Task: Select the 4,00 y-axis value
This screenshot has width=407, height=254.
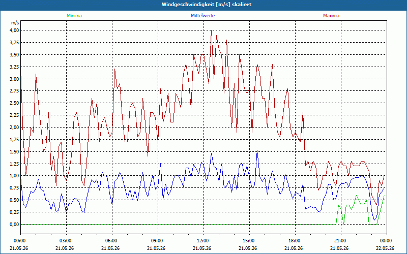Action: click(14, 30)
